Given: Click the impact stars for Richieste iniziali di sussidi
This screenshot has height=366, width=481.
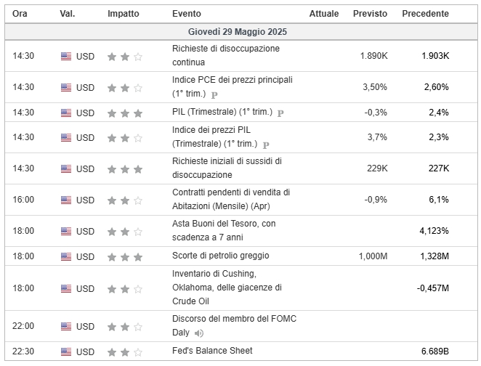Looking at the screenshot, I should (125, 169).
